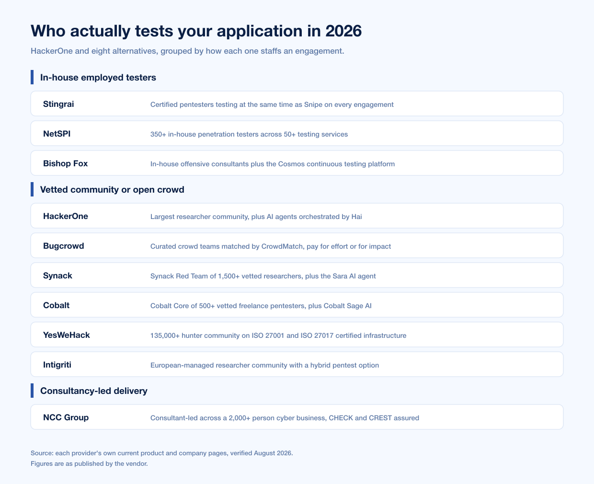Click 'Figures are as published by the vendor.'
Image resolution: width=594 pixels, height=484 pixels.
89,463
